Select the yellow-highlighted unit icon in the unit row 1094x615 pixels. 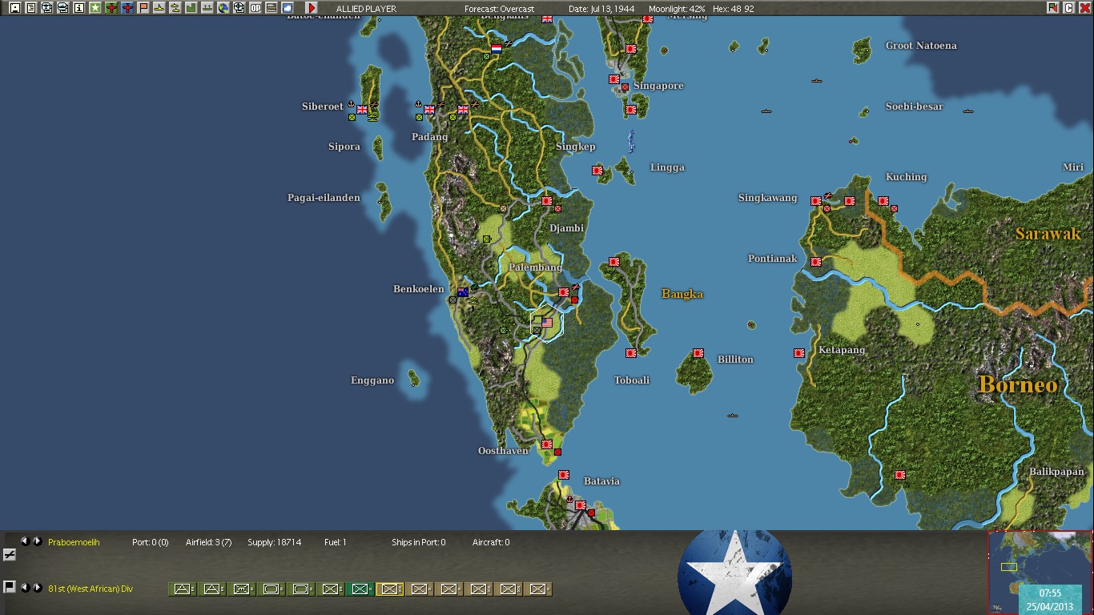coord(390,589)
